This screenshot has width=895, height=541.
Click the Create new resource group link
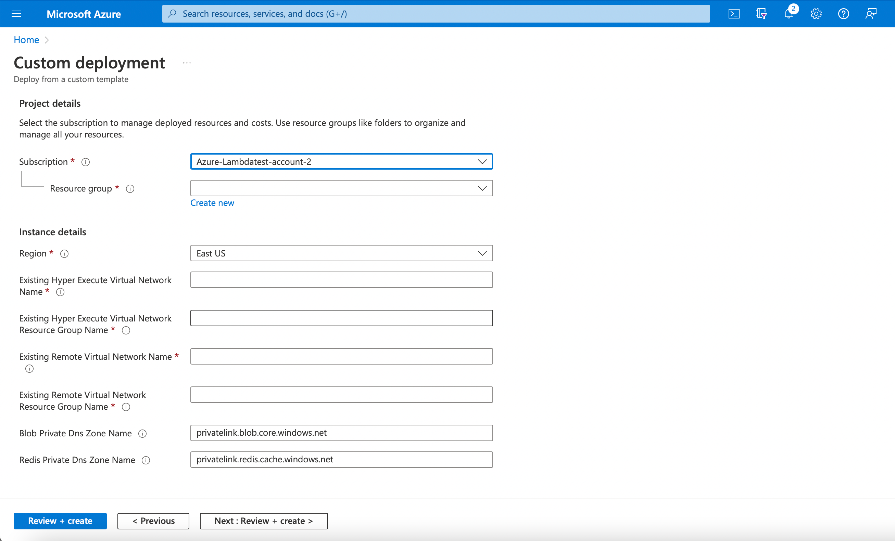[212, 203]
